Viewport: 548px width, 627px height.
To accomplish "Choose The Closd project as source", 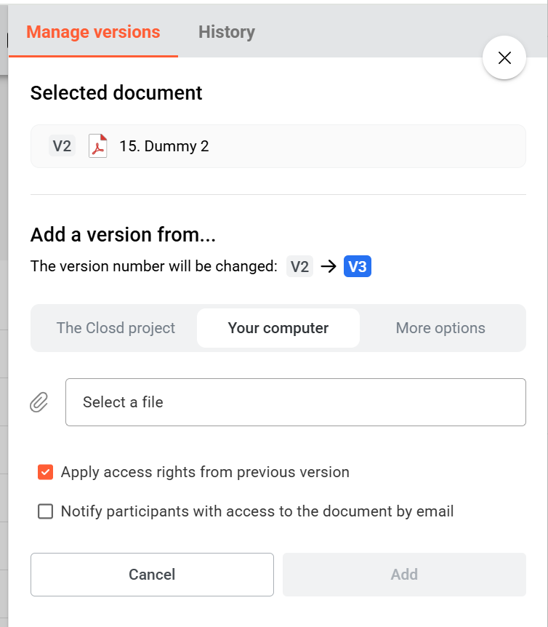I will [116, 328].
